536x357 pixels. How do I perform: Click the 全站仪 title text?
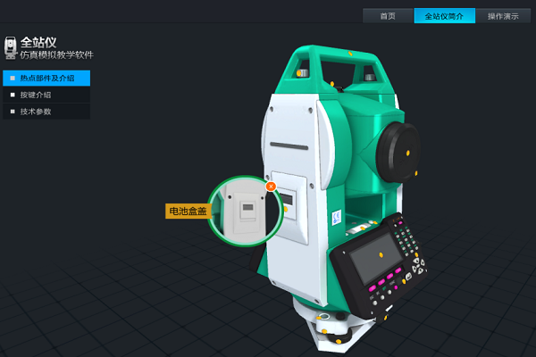pyautogui.click(x=38, y=42)
